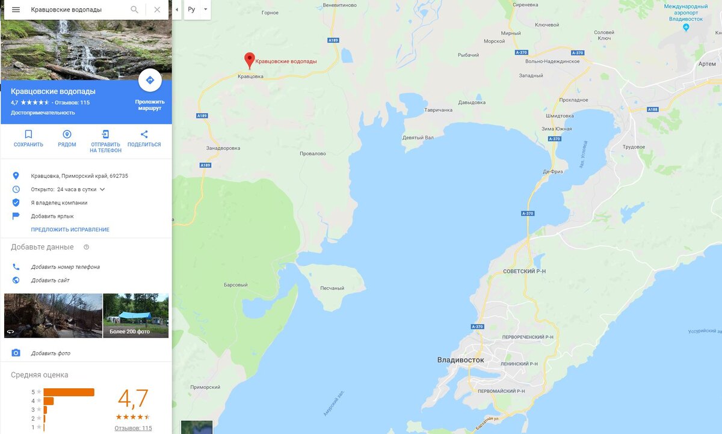The height and width of the screenshot is (434, 722).
Task: Click the red Кравцовские водопады map pin
Action: pos(249,61)
